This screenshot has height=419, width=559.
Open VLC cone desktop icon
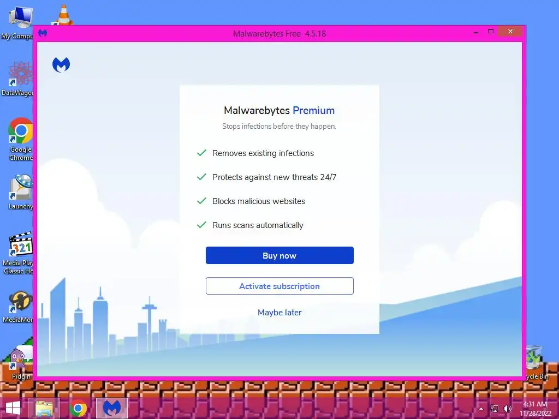(x=63, y=15)
